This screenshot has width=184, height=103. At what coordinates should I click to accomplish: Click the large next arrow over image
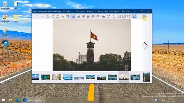(x=146, y=45)
